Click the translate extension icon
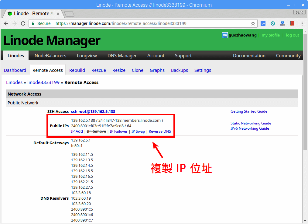This screenshot has height=224, width=308. click(282, 23)
